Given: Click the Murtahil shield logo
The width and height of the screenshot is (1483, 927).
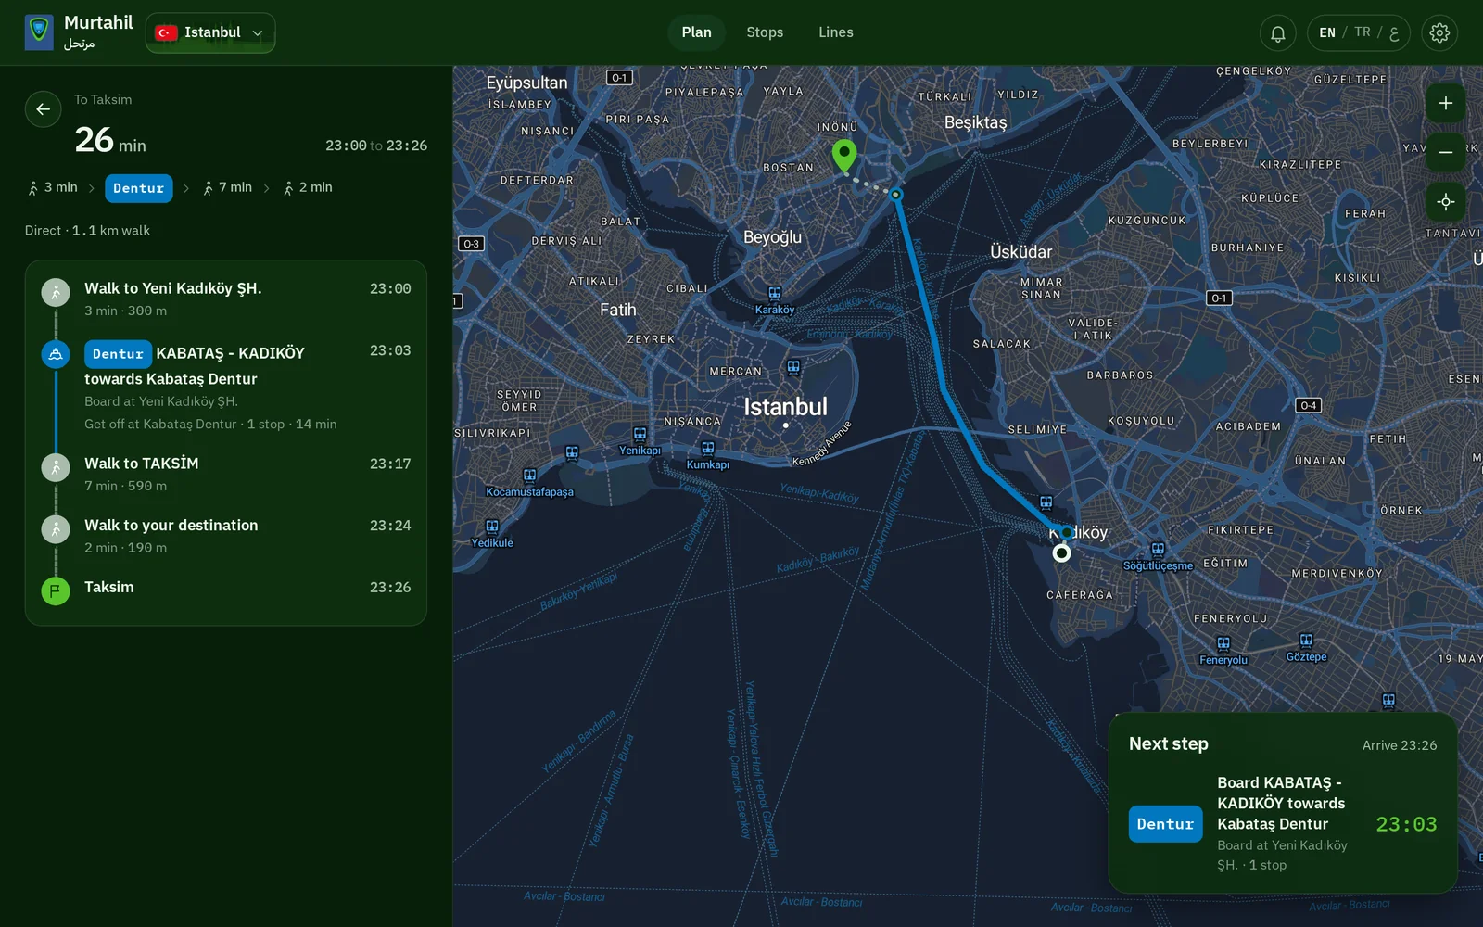Looking at the screenshot, I should pyautogui.click(x=39, y=32).
